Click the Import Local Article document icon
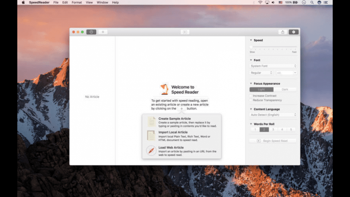Viewport: 350px width, 197px height. [151, 135]
